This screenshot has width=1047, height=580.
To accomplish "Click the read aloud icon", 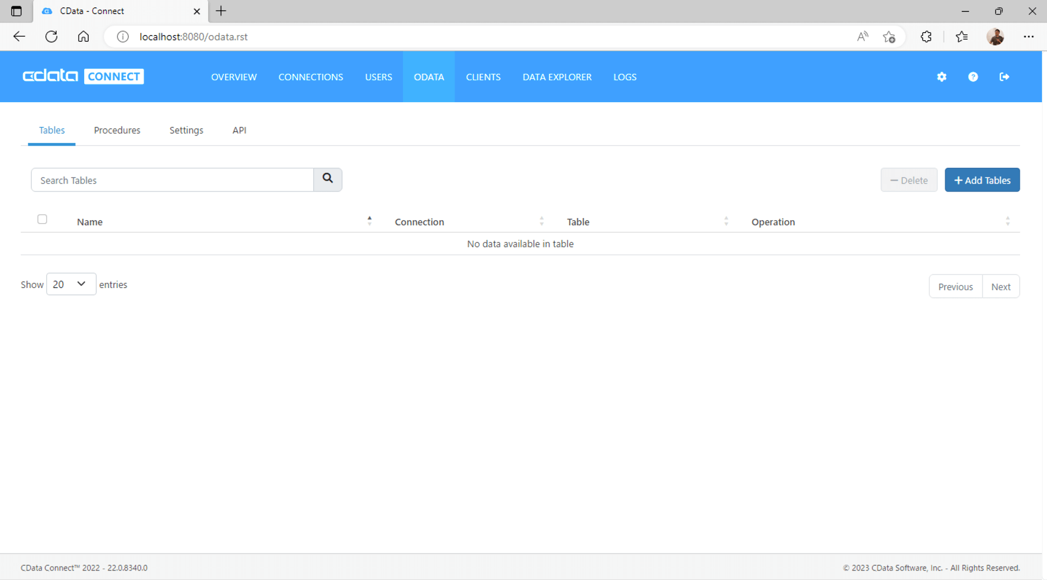I will (862, 37).
